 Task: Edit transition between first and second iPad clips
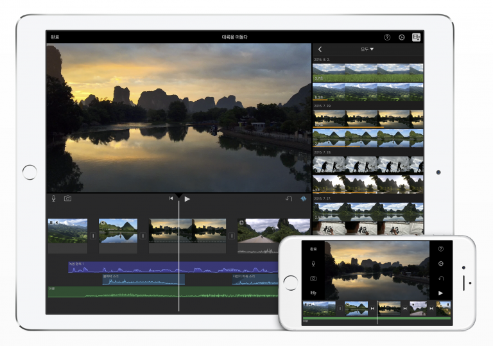[x=93, y=236]
